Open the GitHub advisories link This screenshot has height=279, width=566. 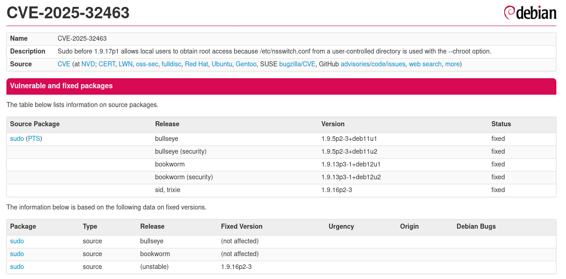pyautogui.click(x=355, y=64)
